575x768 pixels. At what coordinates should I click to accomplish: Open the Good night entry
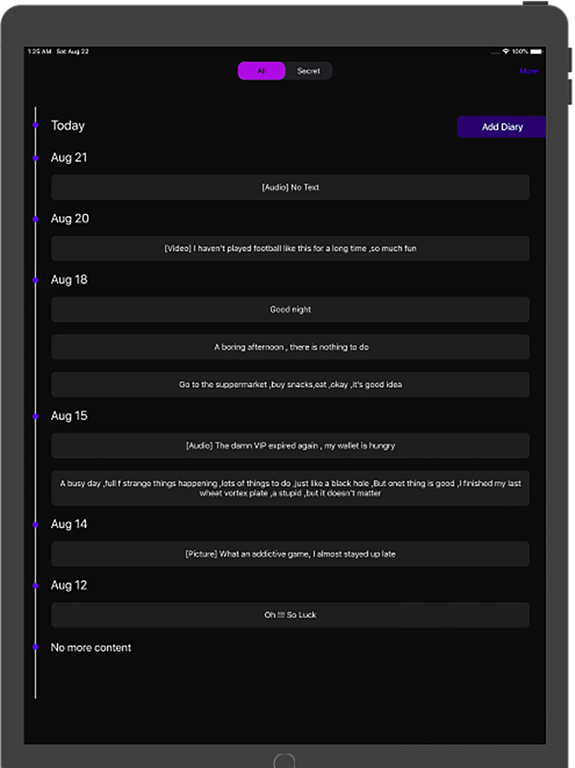[x=290, y=309]
